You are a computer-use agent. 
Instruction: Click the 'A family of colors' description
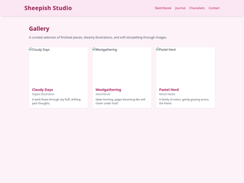[x=184, y=101]
